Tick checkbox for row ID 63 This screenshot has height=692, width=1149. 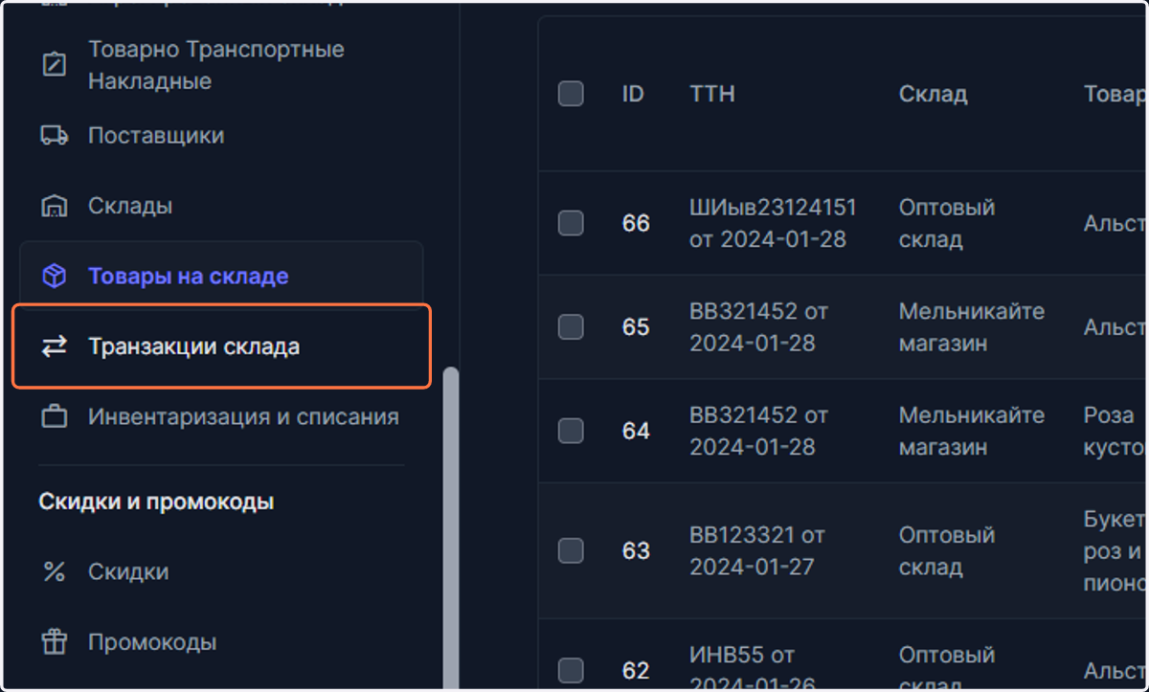click(x=571, y=550)
